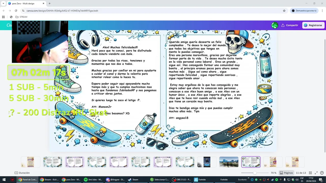Click the 'Alex! Muchas felicidades!!!' text box

[124, 80]
